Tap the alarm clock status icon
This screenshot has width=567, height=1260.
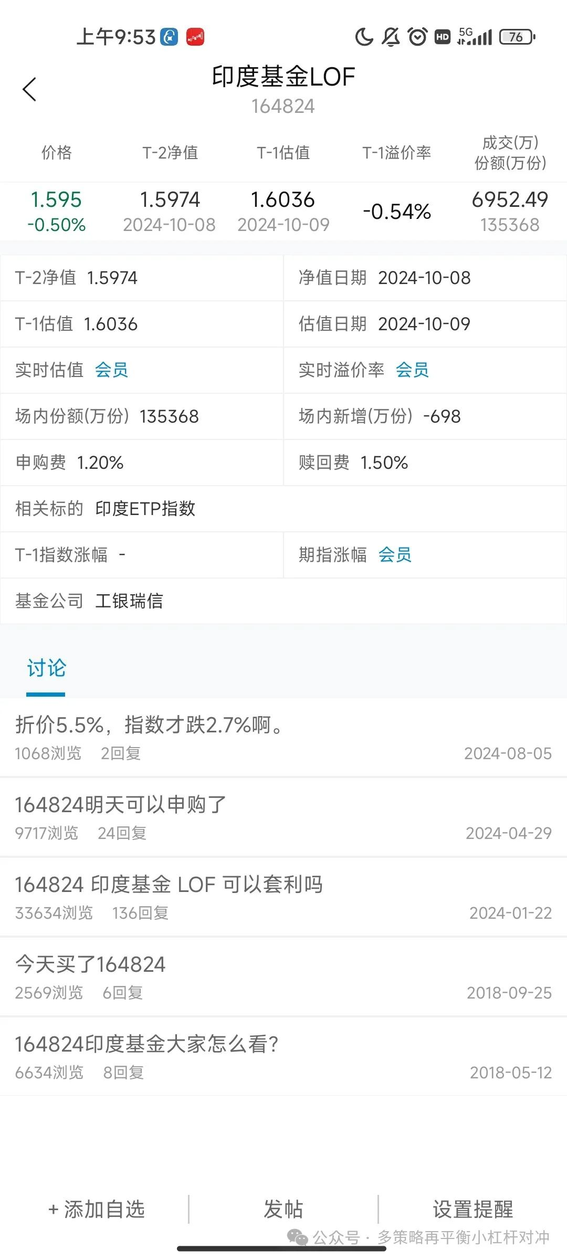click(x=417, y=37)
